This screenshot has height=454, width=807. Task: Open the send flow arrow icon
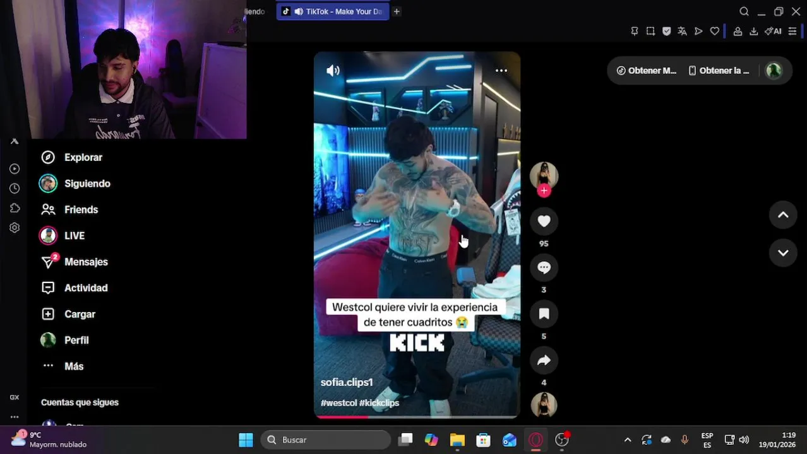click(698, 31)
